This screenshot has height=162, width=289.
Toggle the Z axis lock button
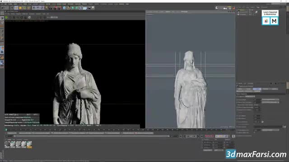click(x=42, y=8)
